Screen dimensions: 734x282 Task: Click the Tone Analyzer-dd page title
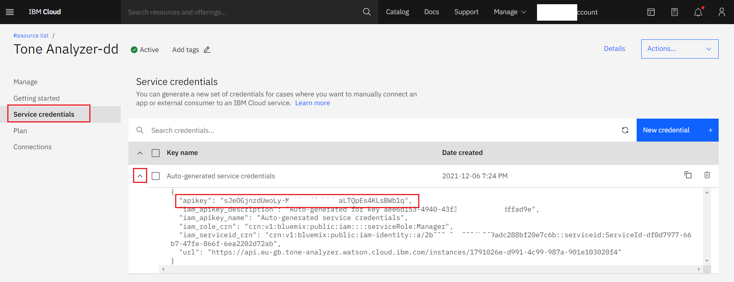click(x=66, y=49)
